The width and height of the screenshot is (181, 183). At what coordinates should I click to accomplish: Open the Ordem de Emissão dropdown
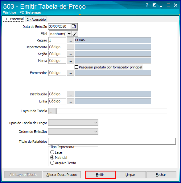point(73,132)
